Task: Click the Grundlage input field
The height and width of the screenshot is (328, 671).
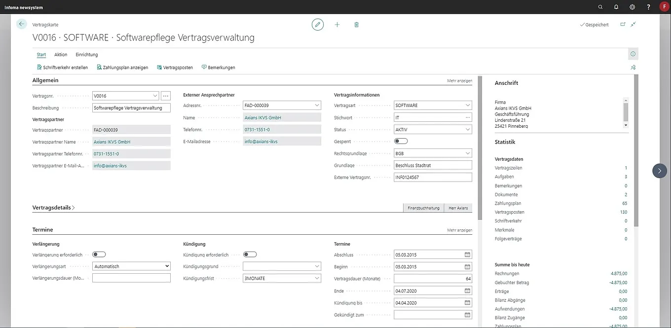Action: click(x=433, y=165)
